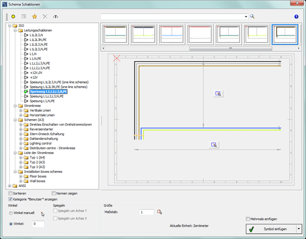
Task: Enable the Sortieren checkbox
Action: point(10,193)
